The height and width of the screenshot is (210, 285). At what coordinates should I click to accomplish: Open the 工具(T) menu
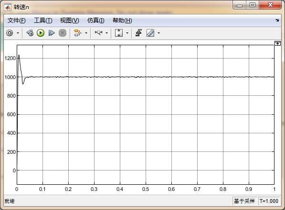pos(43,20)
